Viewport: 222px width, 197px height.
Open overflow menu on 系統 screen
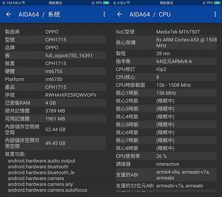pos(104,14)
